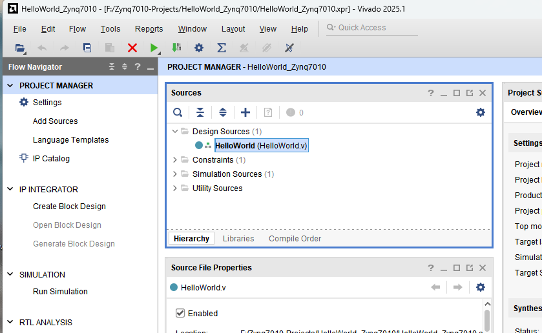Minimize the Flow Navigator panel
Screen dimensions: 542x333
coord(151,68)
